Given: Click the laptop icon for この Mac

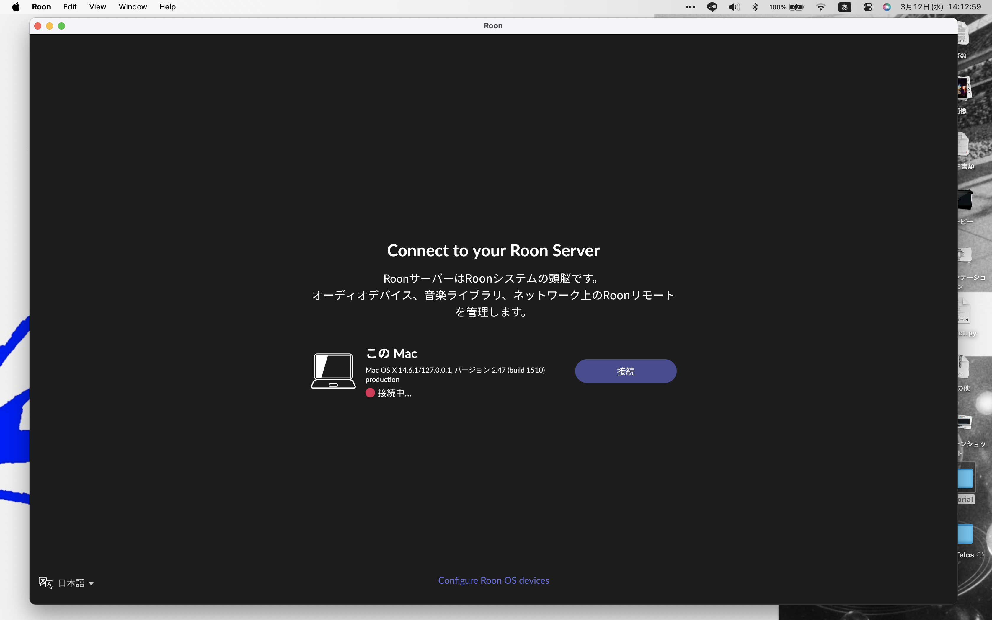Looking at the screenshot, I should coord(333,371).
